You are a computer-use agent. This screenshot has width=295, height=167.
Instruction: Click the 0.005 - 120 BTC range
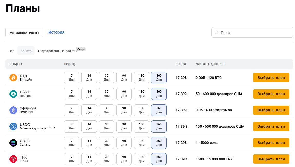(x=209, y=78)
